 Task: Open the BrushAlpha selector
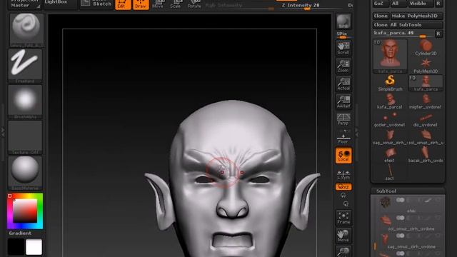point(25,101)
